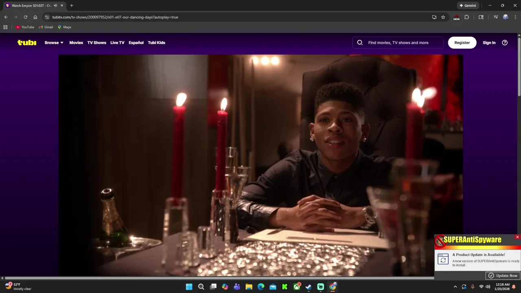Go back to the previous page
Viewport: 521px width, 293px height.
(6, 17)
